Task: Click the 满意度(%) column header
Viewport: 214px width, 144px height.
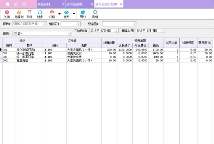Action: 205,43
